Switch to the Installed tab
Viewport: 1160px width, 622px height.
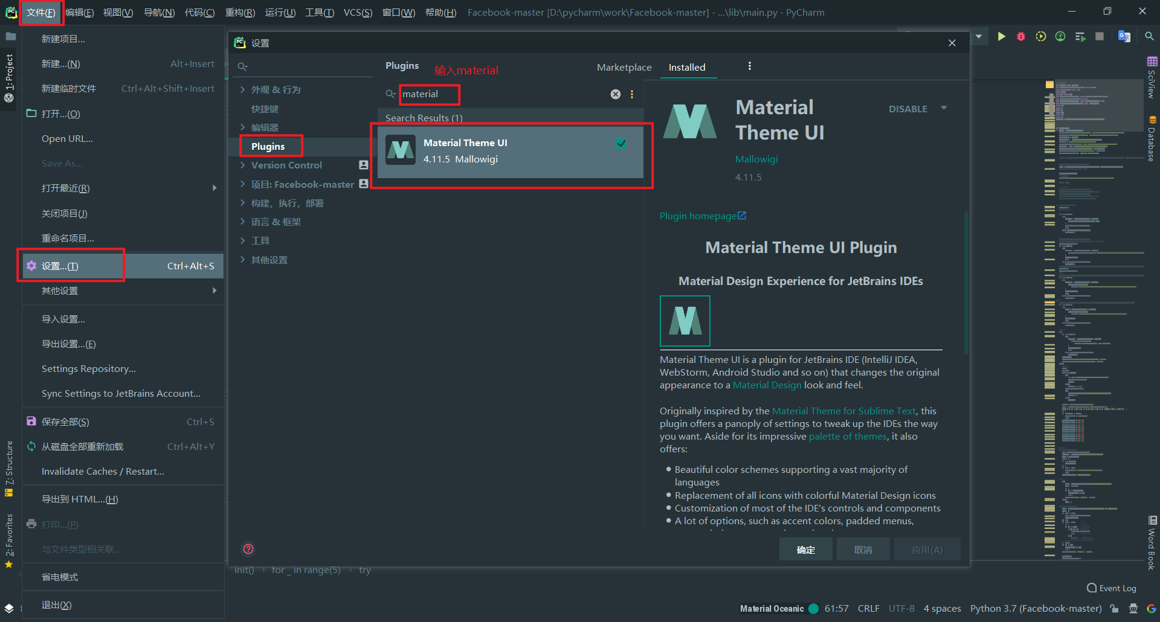click(x=687, y=68)
